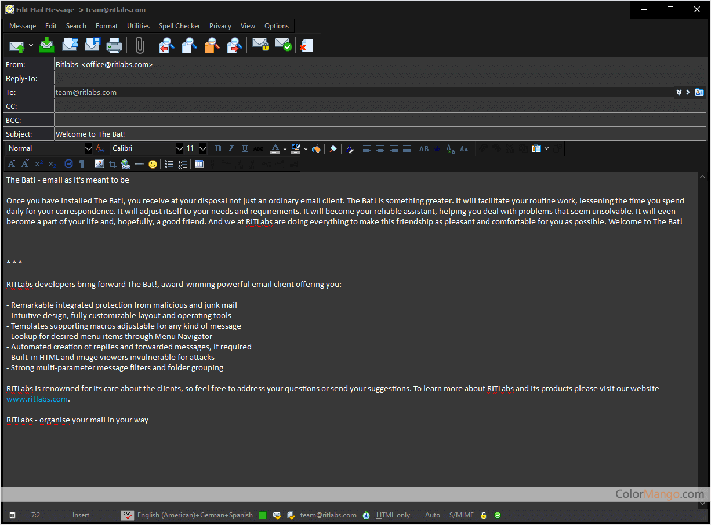Open the address book icon beside To field
The height and width of the screenshot is (525, 711).
[x=699, y=92]
